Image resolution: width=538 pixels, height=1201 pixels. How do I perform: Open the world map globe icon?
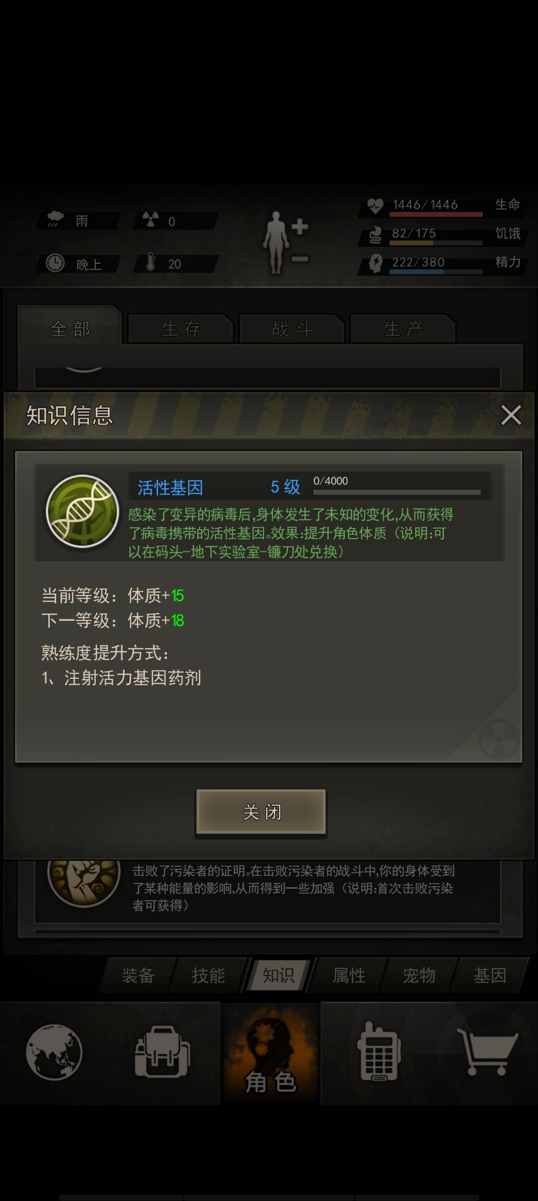coord(54,1052)
